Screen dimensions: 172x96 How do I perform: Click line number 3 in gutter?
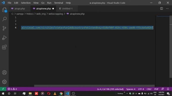pyautogui.click(x=16, y=24)
